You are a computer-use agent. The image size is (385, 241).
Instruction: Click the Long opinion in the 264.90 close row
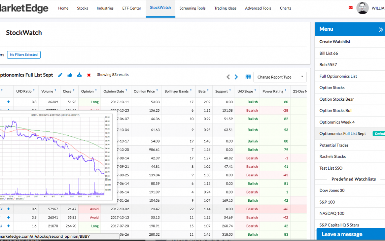(x=95, y=226)
